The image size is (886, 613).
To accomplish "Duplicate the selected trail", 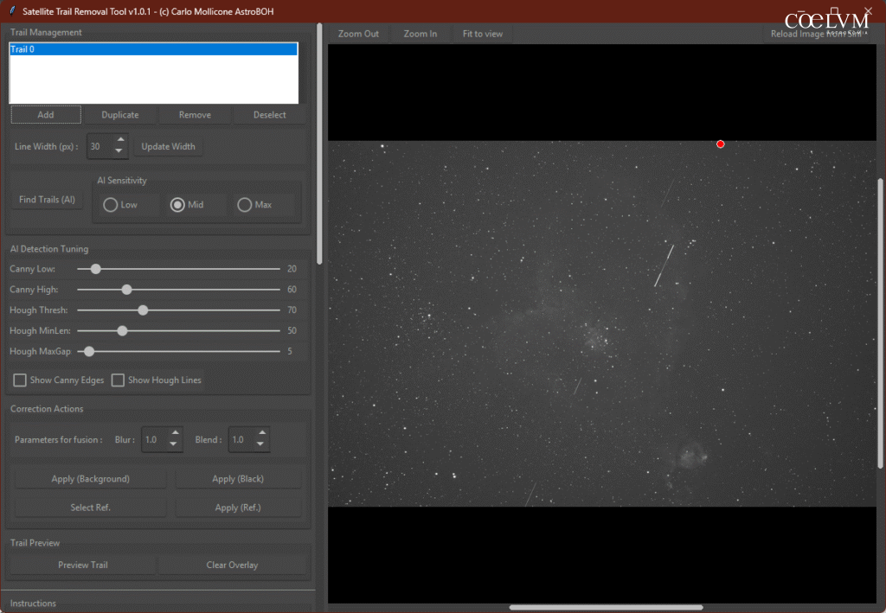I will click(119, 115).
